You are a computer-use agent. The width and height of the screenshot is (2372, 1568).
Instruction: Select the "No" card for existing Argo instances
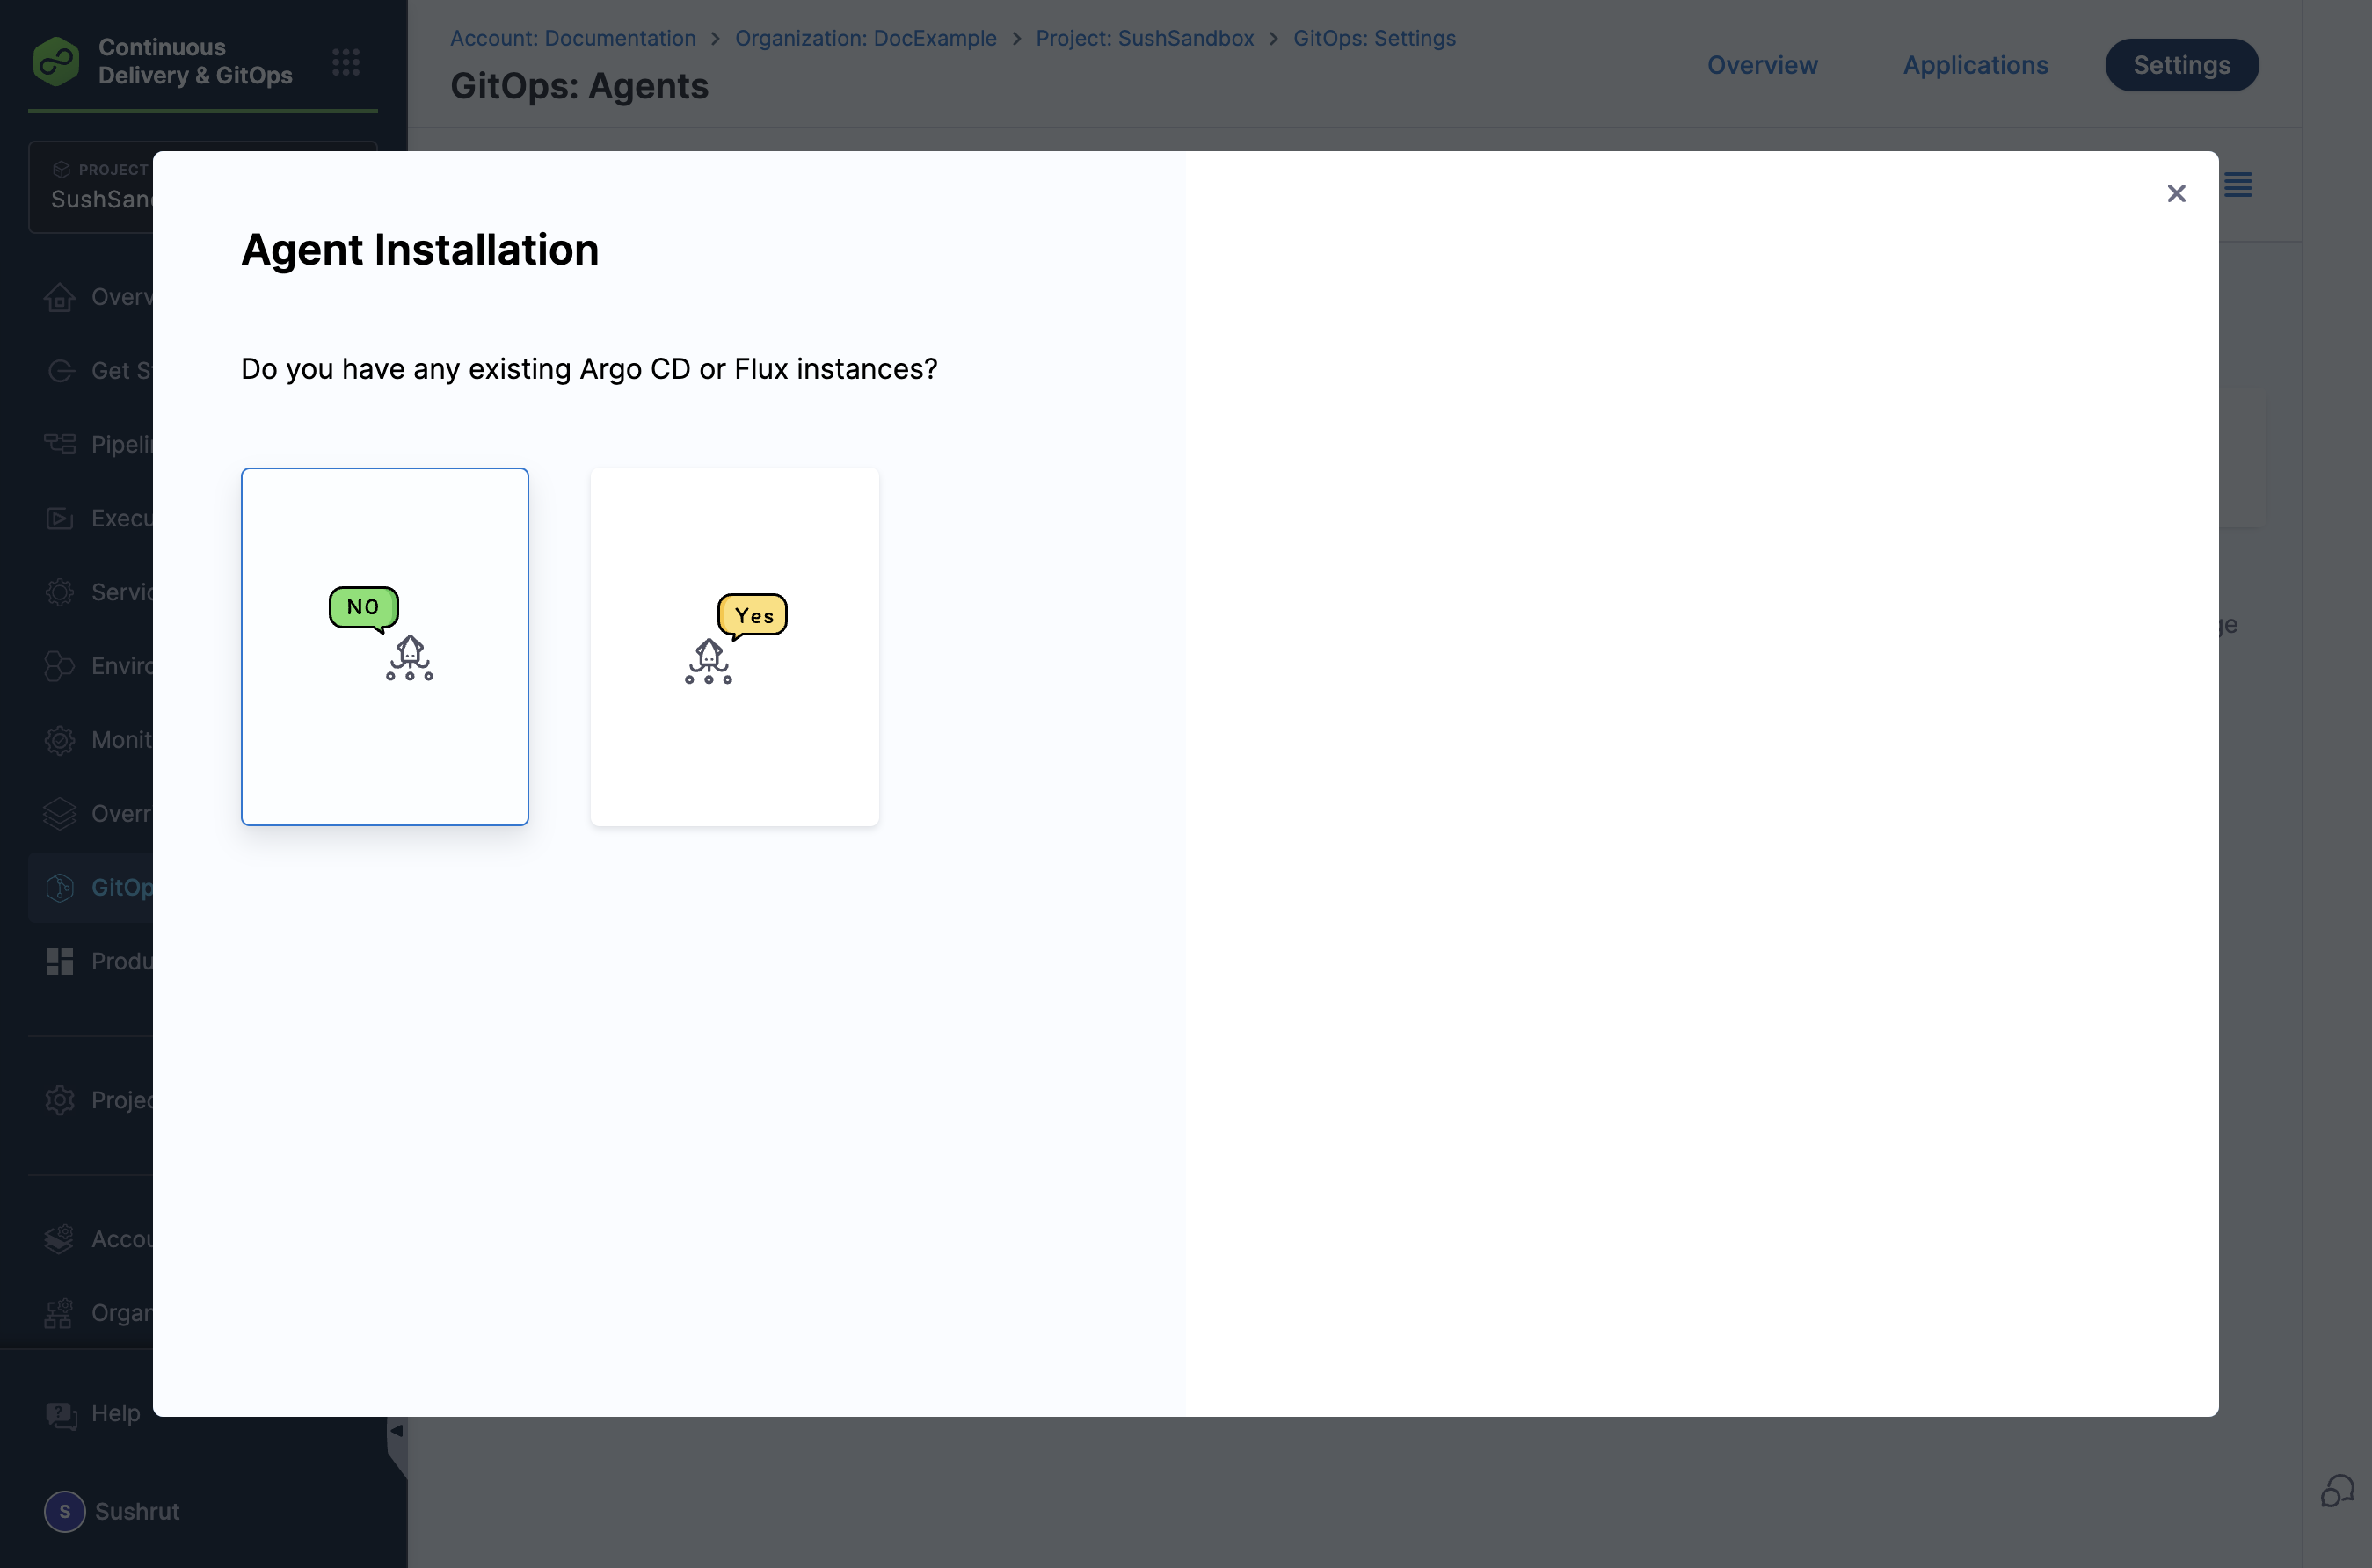(x=385, y=646)
